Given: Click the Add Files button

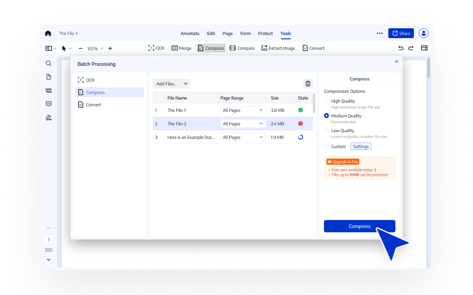Looking at the screenshot, I should [166, 84].
